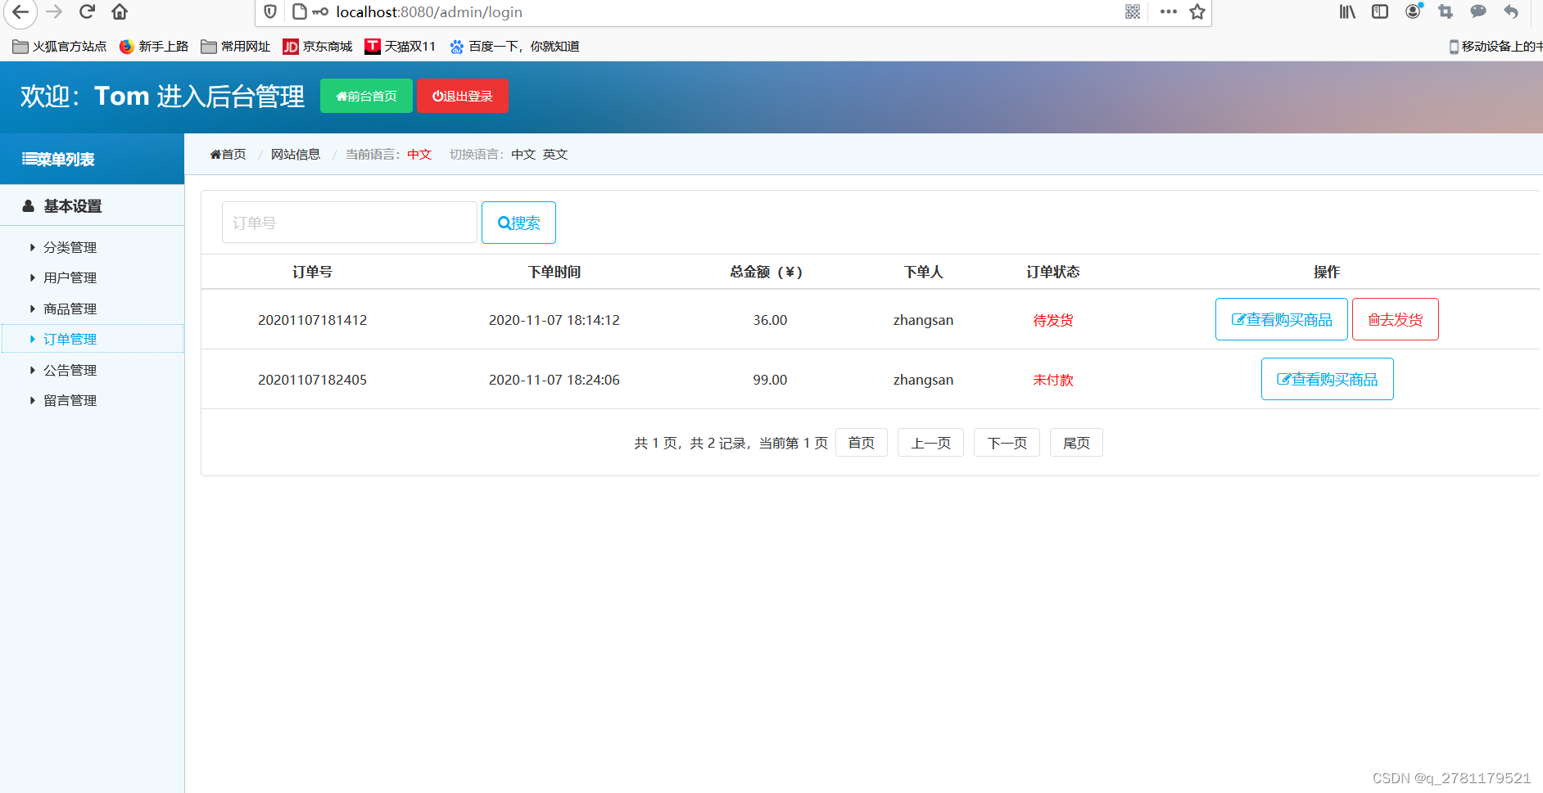Open the browser home icon

(120, 11)
